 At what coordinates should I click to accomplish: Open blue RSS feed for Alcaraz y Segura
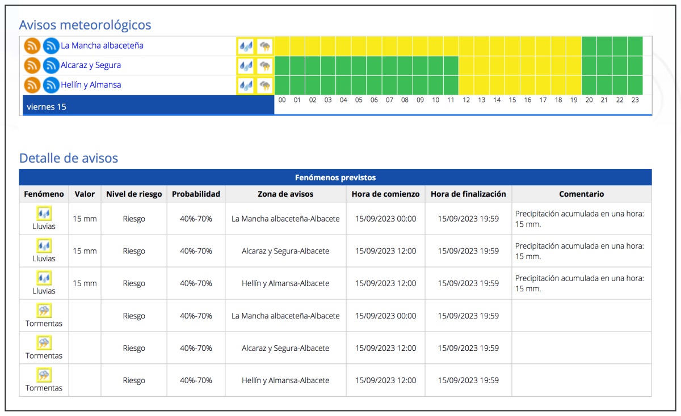coord(51,66)
